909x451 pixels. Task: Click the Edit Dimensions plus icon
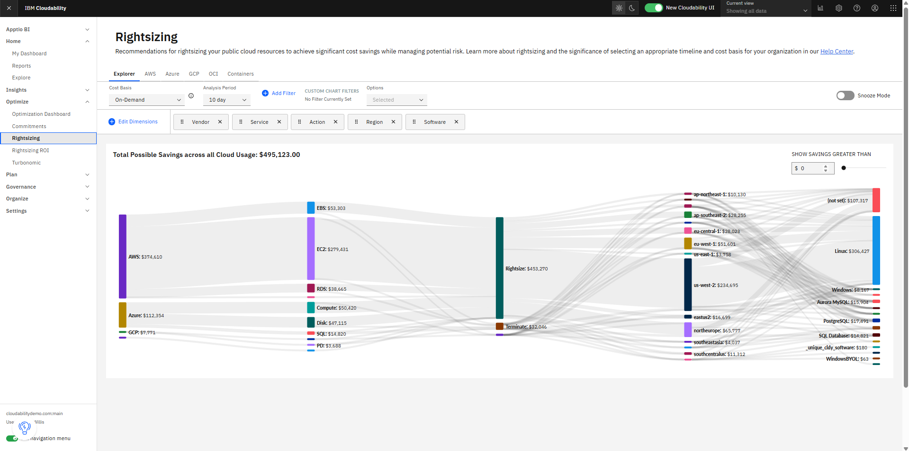[x=112, y=121]
